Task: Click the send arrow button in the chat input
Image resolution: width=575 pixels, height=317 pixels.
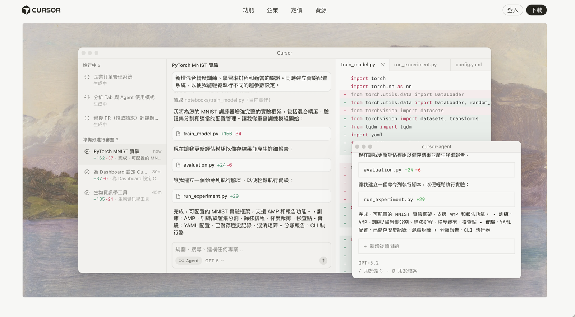Action: pos(323,261)
